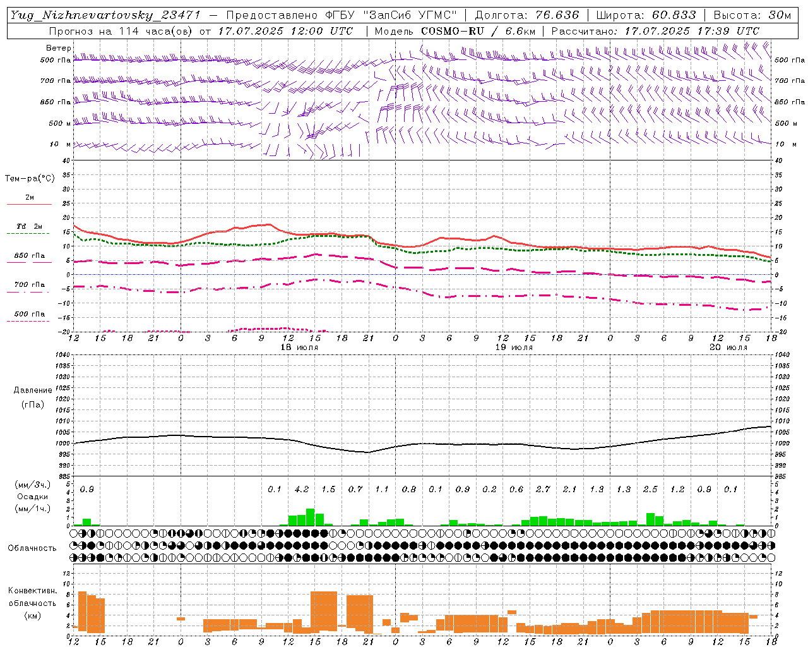Viewport: 808px width, 647px height.
Task: Click the 2.7 precipitation value
Action: point(543,490)
